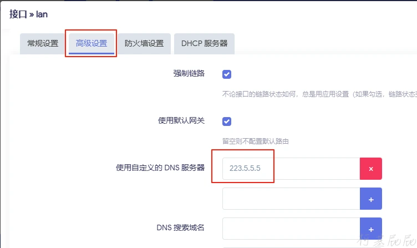Click the DNS 搜索域名 input field
The width and height of the screenshot is (417, 248).
[x=291, y=228]
